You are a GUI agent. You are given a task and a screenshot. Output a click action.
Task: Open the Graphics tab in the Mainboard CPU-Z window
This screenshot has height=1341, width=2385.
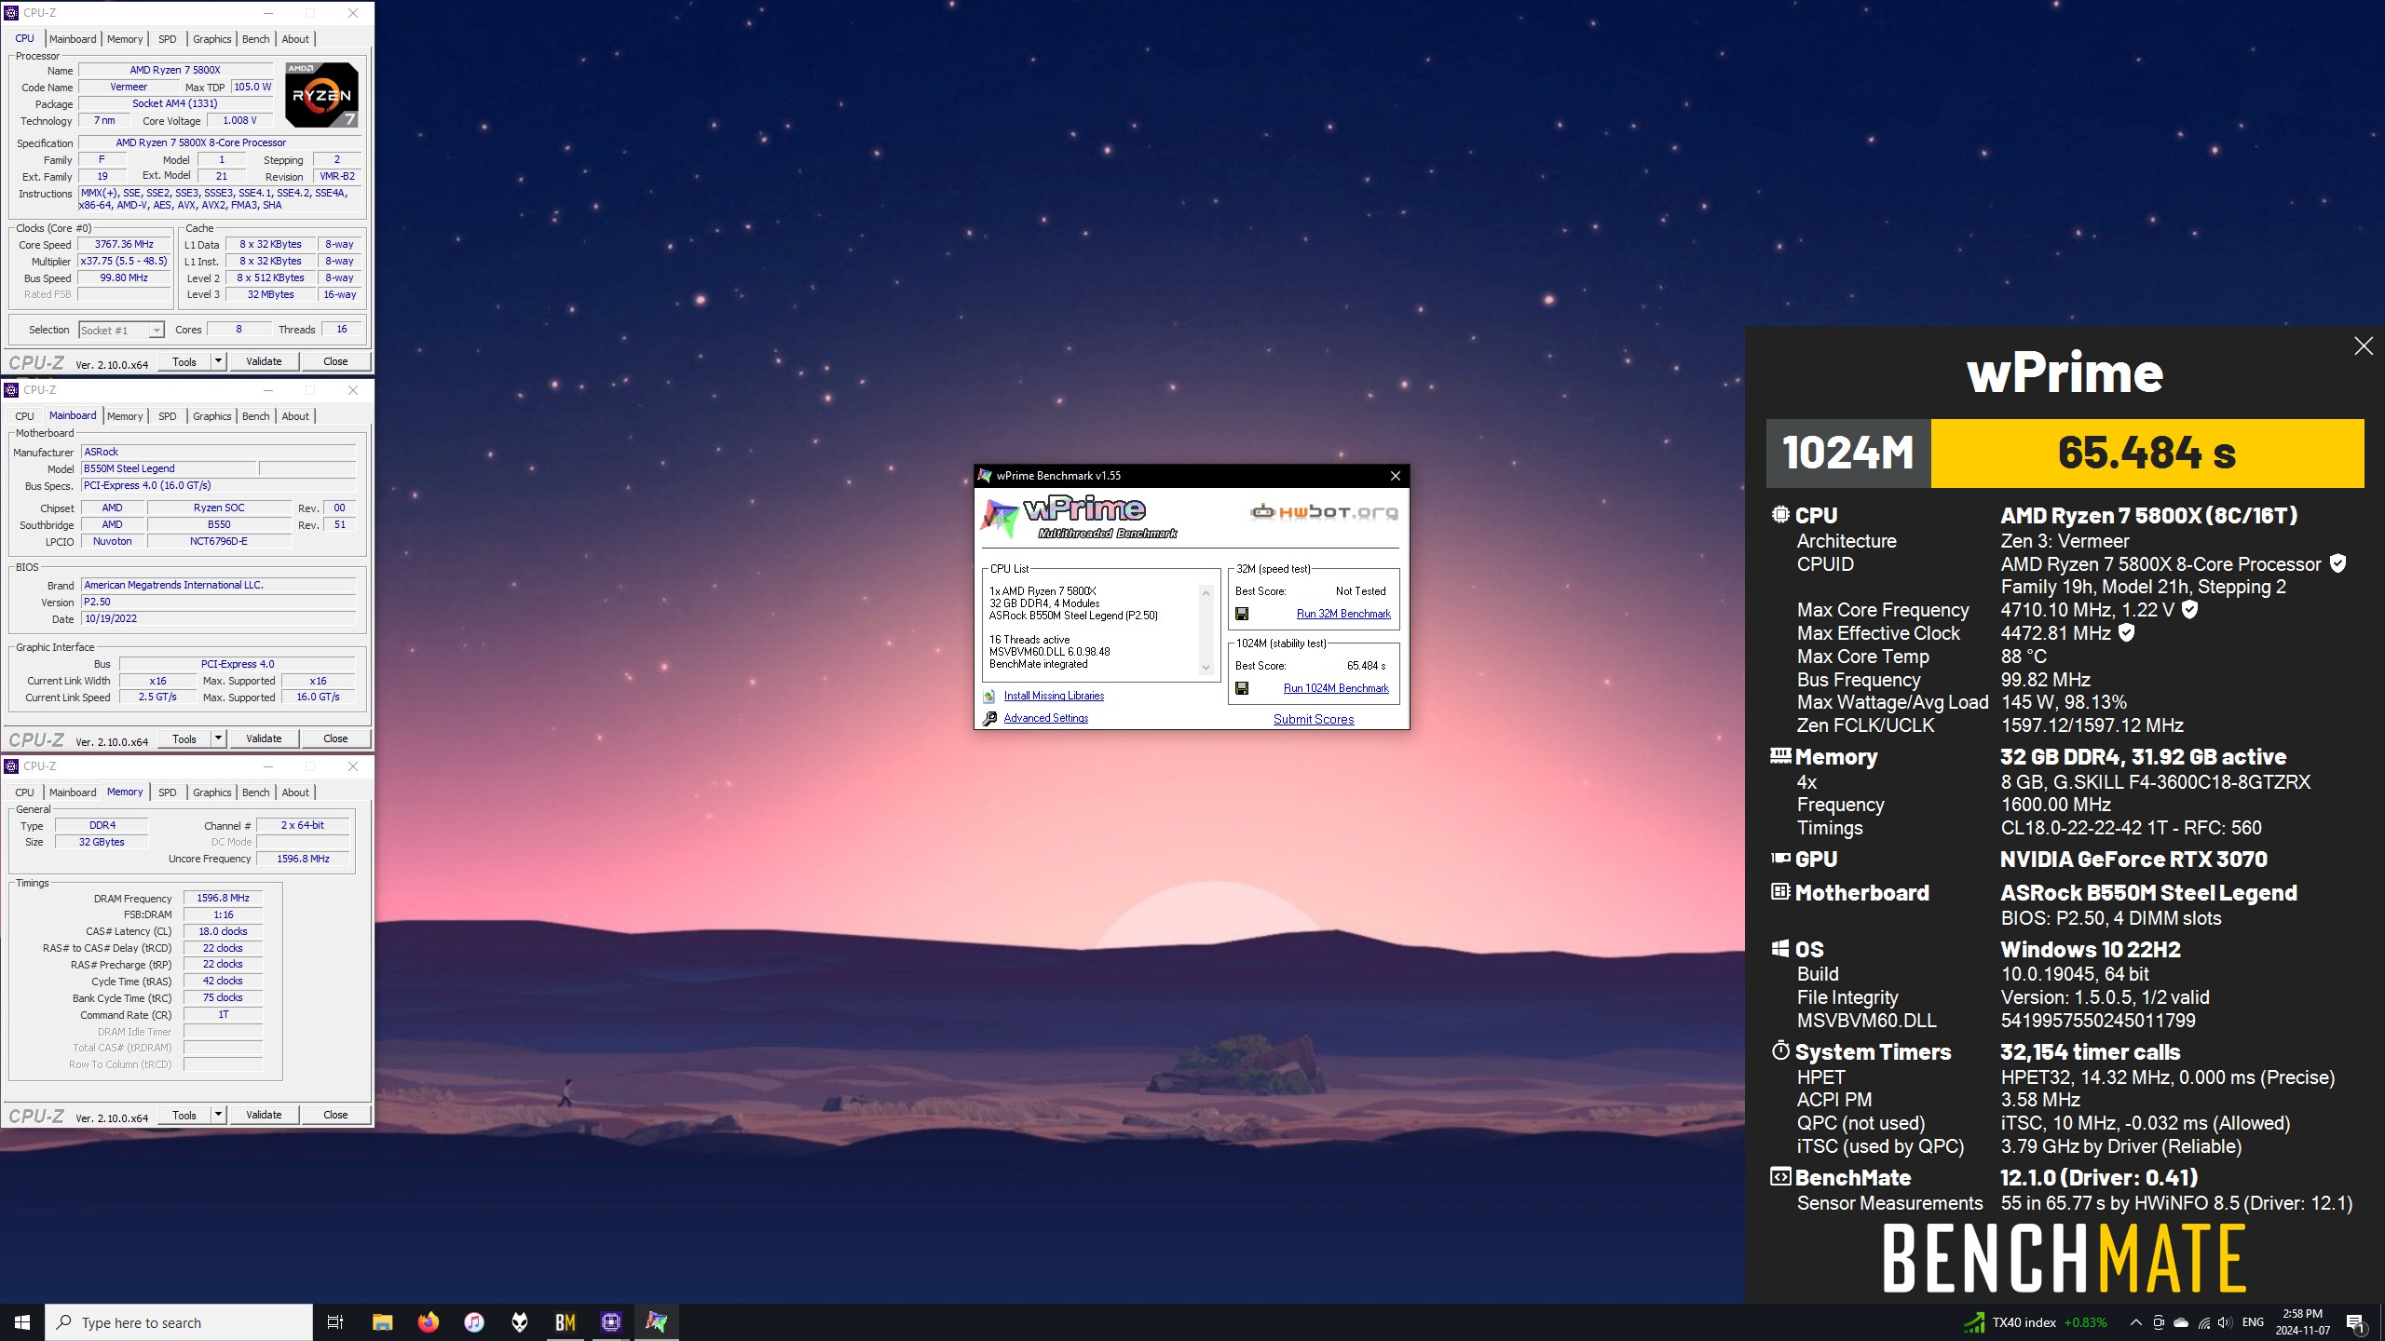point(211,416)
